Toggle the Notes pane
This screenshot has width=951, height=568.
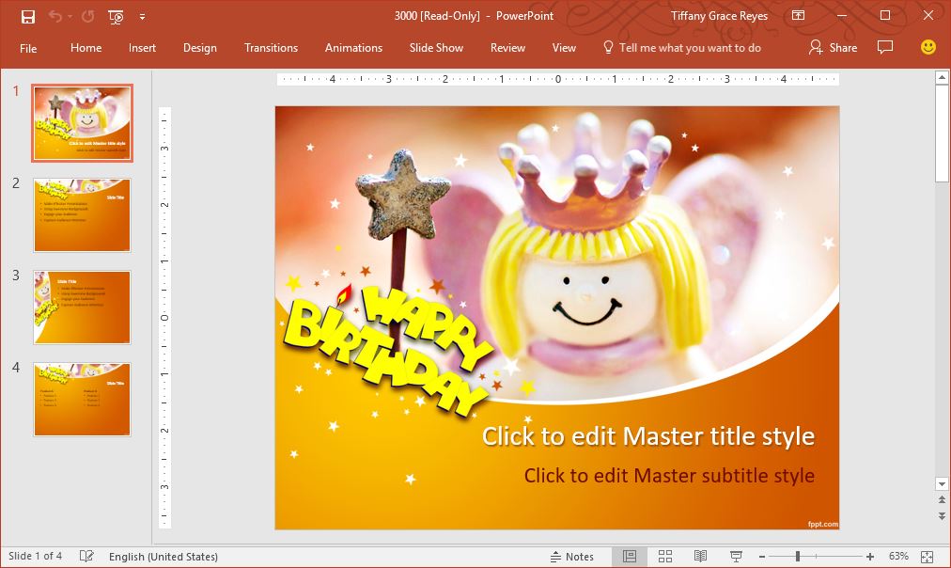pyautogui.click(x=572, y=557)
